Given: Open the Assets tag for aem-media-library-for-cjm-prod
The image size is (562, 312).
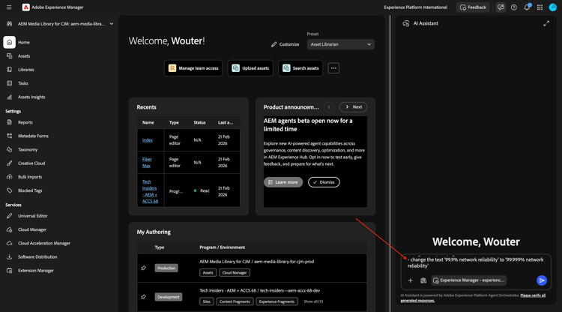Looking at the screenshot, I should [208, 273].
